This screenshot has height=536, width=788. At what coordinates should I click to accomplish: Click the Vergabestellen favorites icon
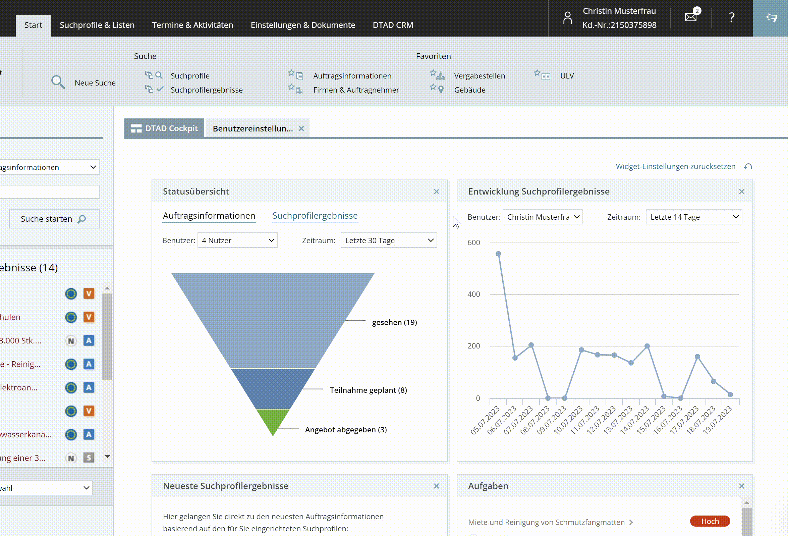point(437,75)
